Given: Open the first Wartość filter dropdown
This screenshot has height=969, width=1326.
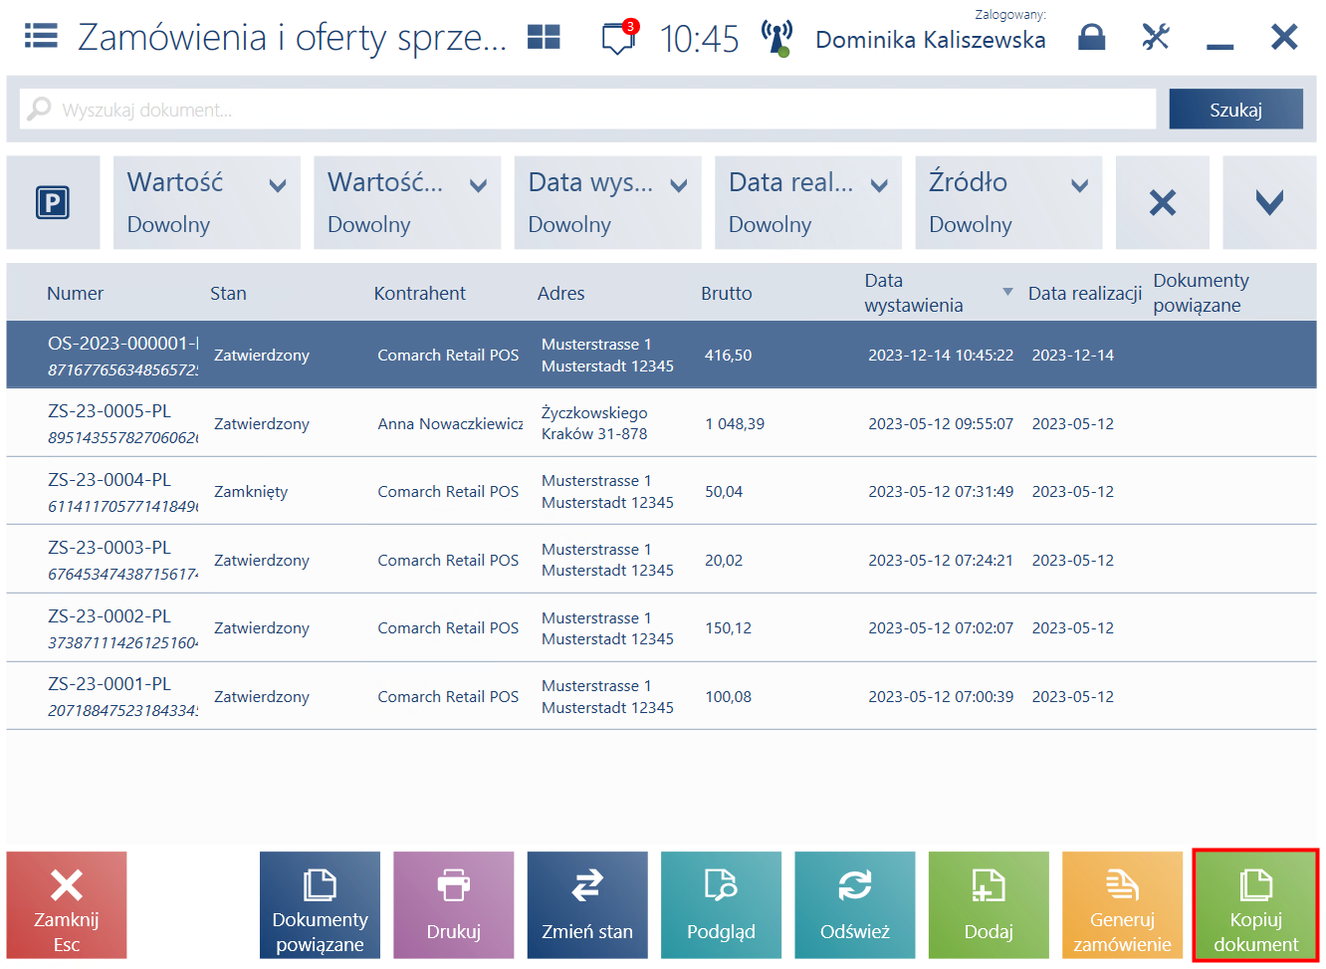Looking at the screenshot, I should pyautogui.click(x=207, y=202).
